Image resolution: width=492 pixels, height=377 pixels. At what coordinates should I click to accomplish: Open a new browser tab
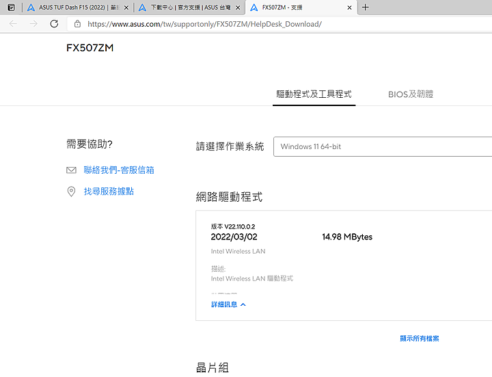click(x=365, y=8)
